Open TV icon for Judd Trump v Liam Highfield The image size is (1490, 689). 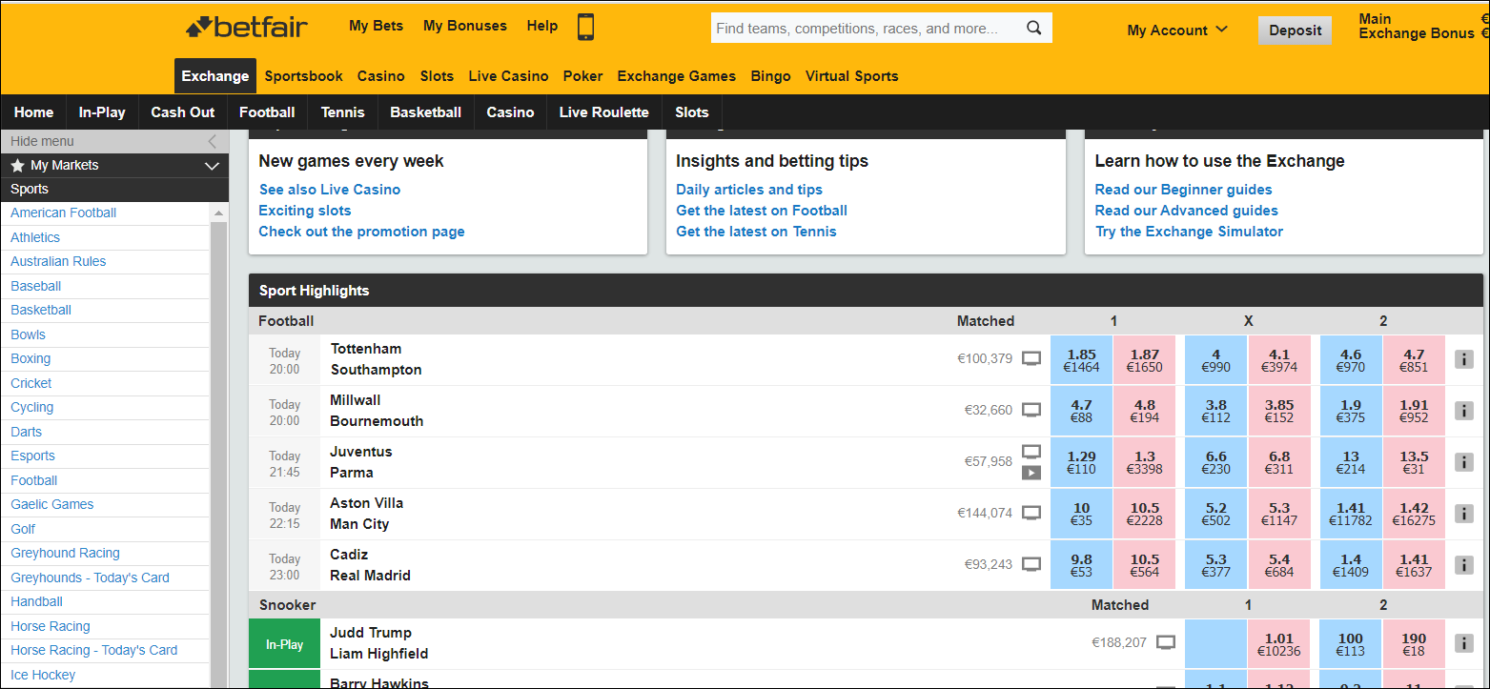[x=1166, y=642]
